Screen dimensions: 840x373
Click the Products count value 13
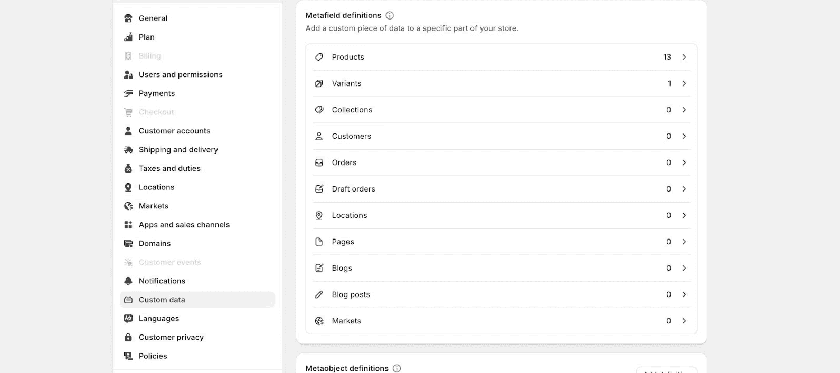pyautogui.click(x=667, y=57)
